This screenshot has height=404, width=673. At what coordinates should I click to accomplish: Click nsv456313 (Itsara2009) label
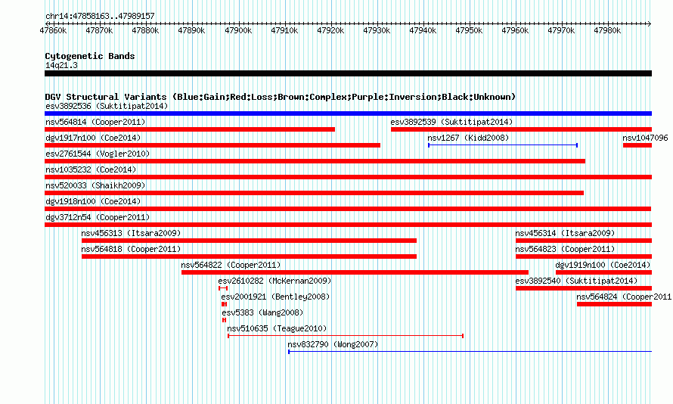tap(131, 234)
